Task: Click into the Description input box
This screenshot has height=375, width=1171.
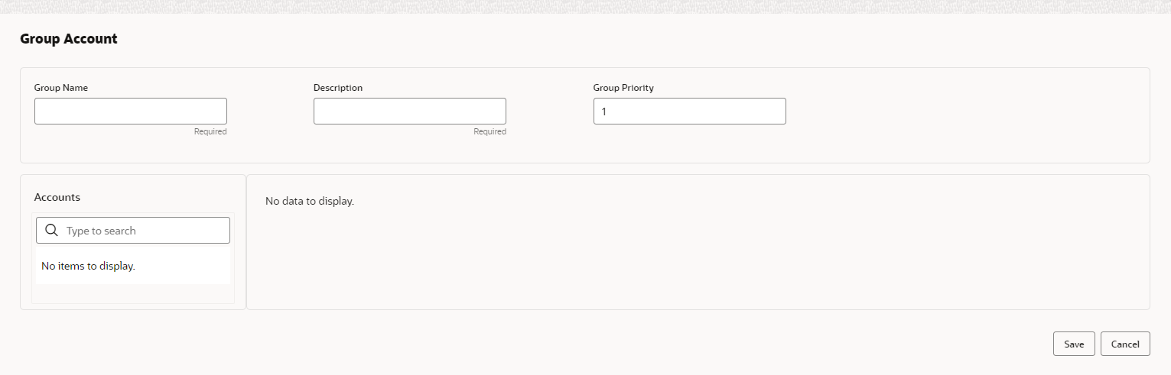Action: tap(410, 111)
